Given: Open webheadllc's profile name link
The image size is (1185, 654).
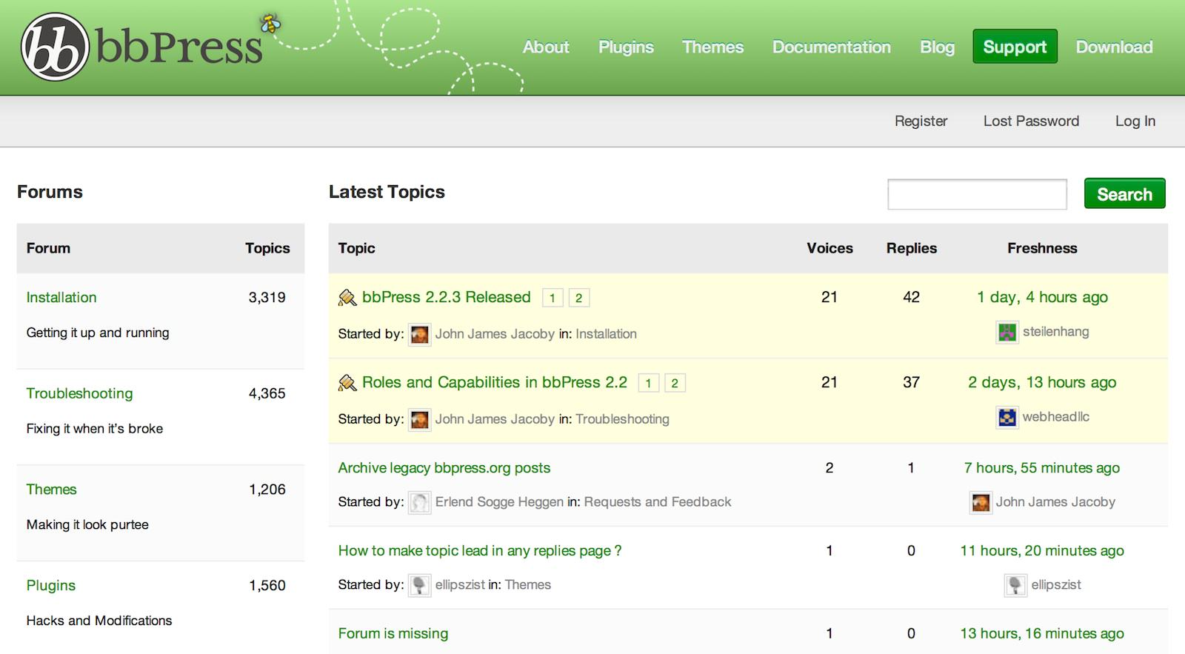Looking at the screenshot, I should 1055,417.
